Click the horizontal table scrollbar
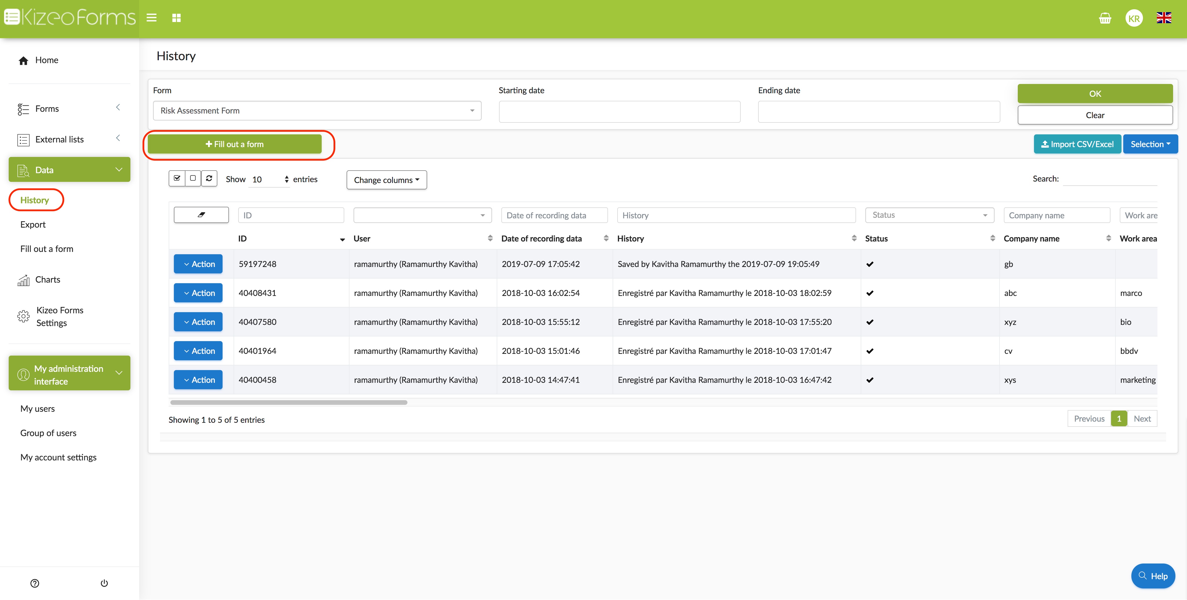The image size is (1187, 600). coord(288,403)
